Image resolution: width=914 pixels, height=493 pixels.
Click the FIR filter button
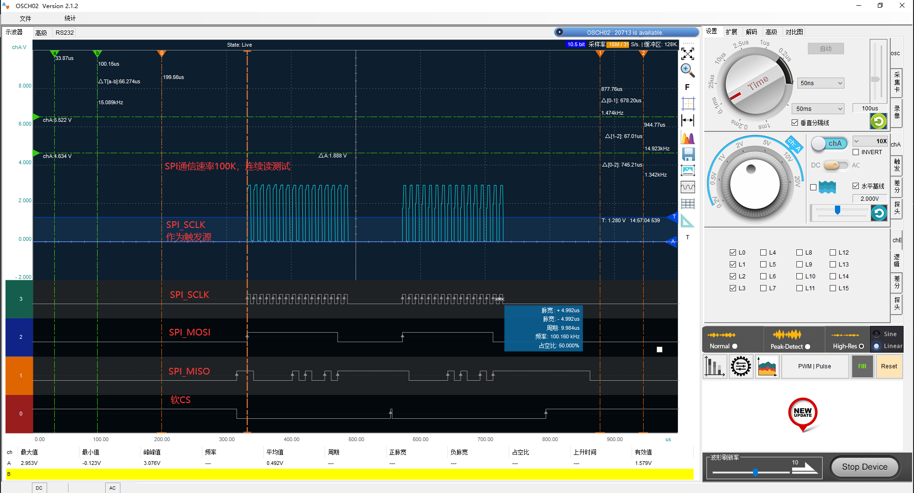[x=862, y=366]
